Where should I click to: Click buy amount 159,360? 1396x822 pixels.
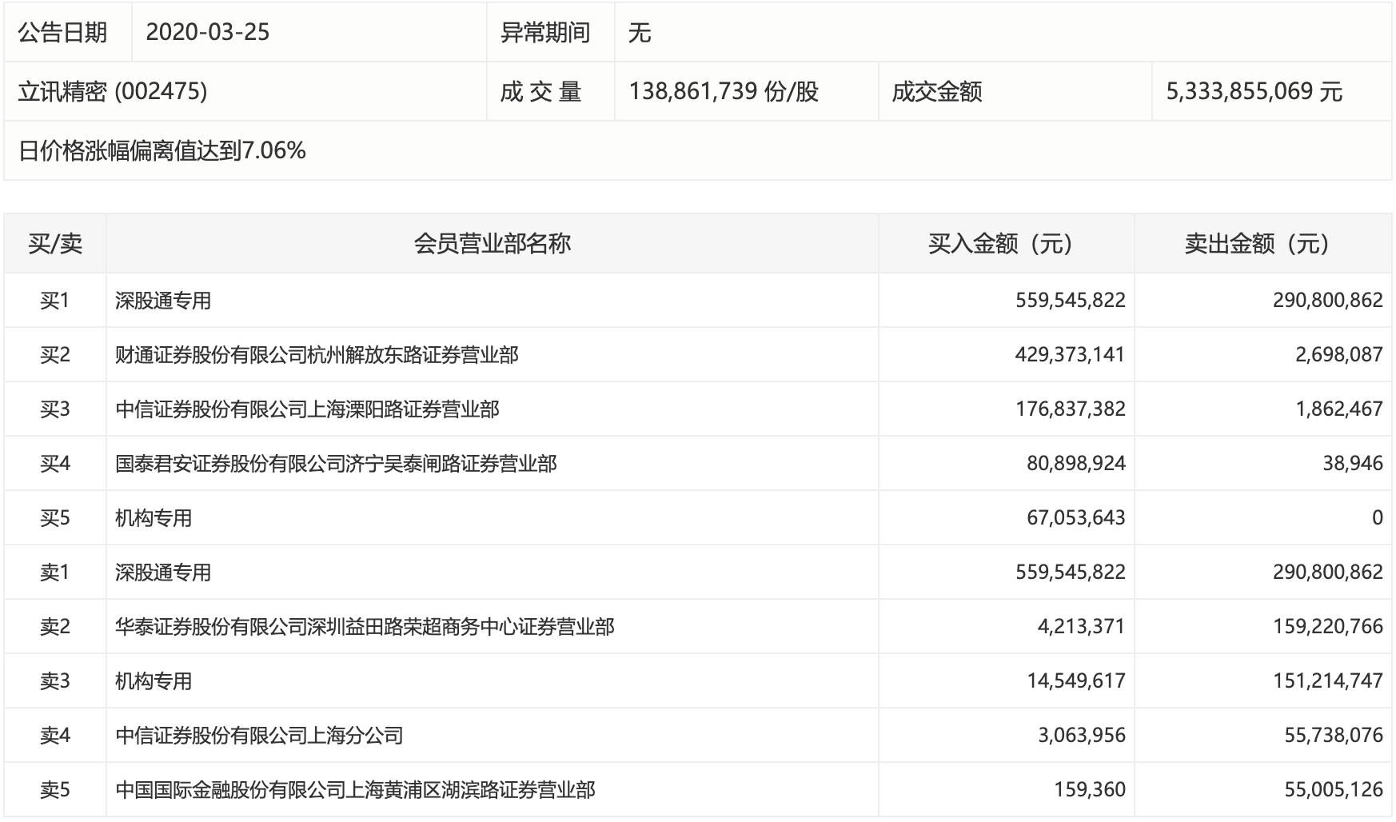[1090, 790]
